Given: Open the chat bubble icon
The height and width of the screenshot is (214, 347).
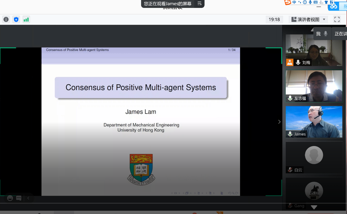Looking at the screenshot, I should pyautogui.click(x=19, y=198).
